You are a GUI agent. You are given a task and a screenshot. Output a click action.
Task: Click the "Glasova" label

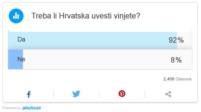(x=183, y=79)
